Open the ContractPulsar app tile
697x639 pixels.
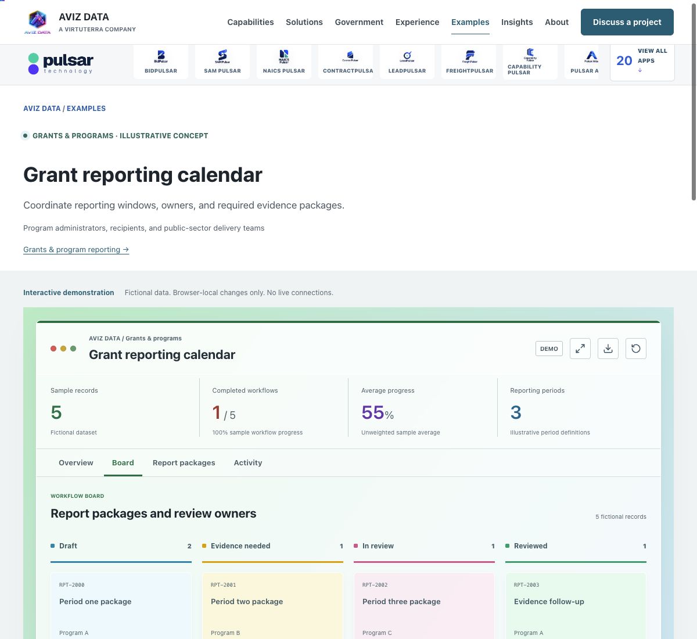(346, 62)
